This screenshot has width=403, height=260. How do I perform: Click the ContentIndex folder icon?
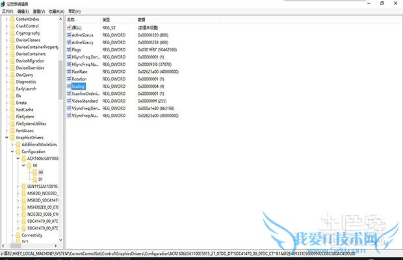click(x=12, y=19)
